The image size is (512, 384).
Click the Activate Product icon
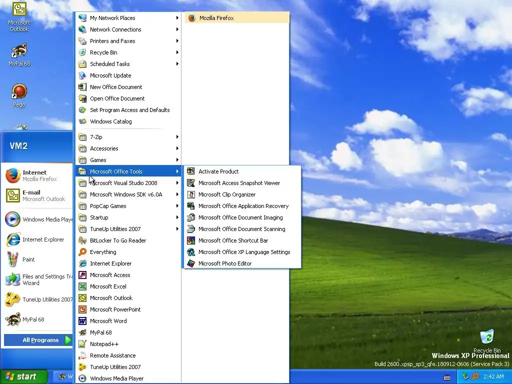pyautogui.click(x=191, y=171)
